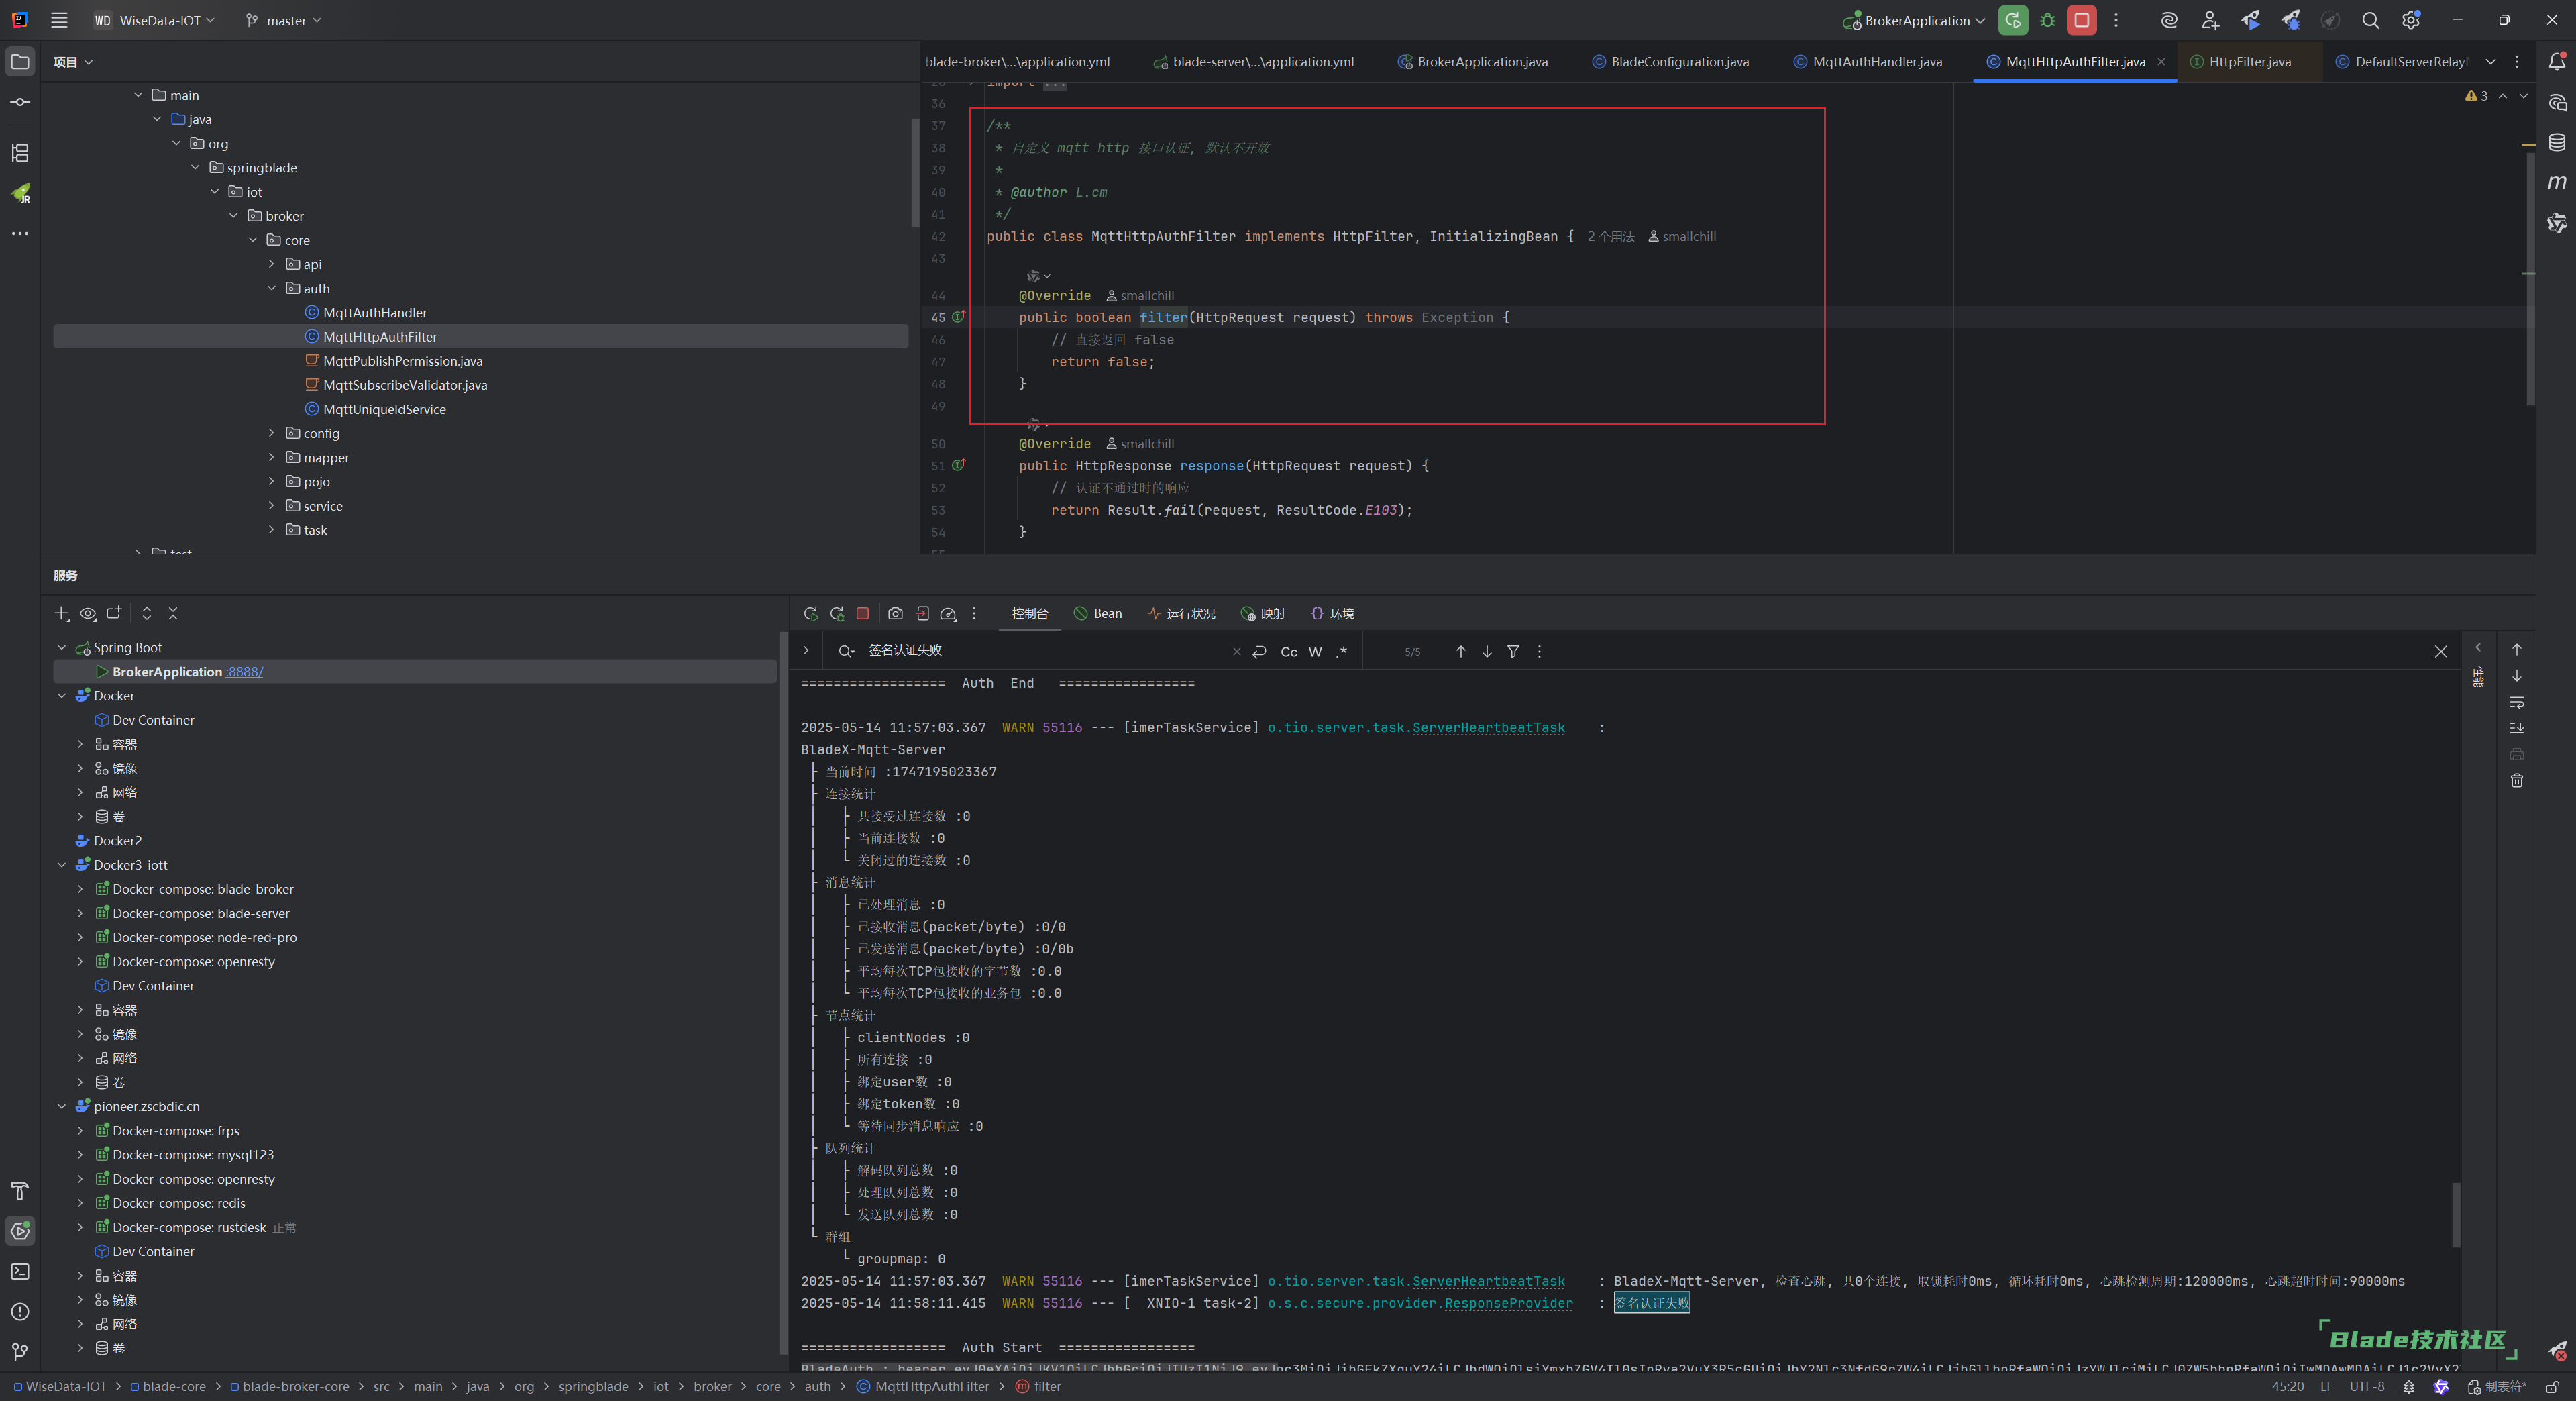This screenshot has height=1401, width=2576.
Task: Collapse the Spring Boot services node
Action: click(62, 647)
